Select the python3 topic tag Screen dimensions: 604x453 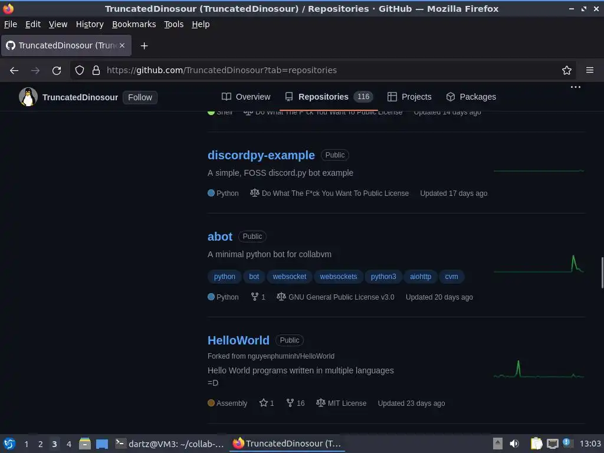point(383,277)
